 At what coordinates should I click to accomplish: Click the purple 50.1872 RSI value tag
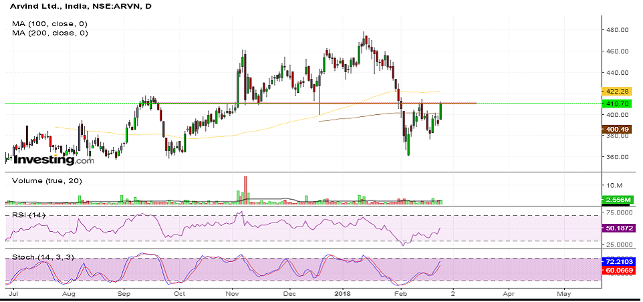point(618,228)
